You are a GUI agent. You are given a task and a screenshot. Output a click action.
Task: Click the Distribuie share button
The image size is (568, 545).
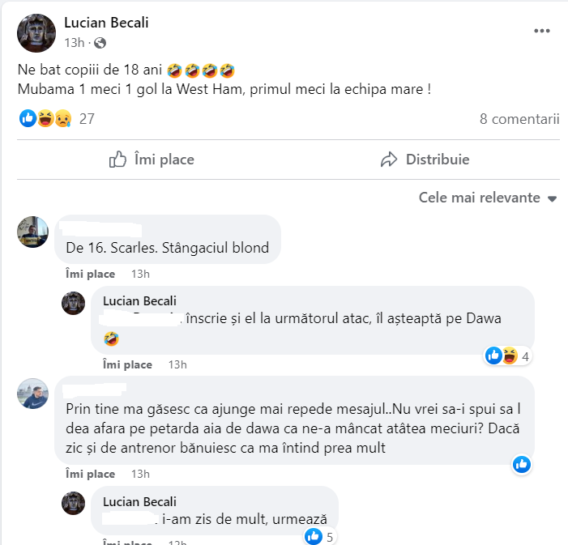click(x=425, y=160)
